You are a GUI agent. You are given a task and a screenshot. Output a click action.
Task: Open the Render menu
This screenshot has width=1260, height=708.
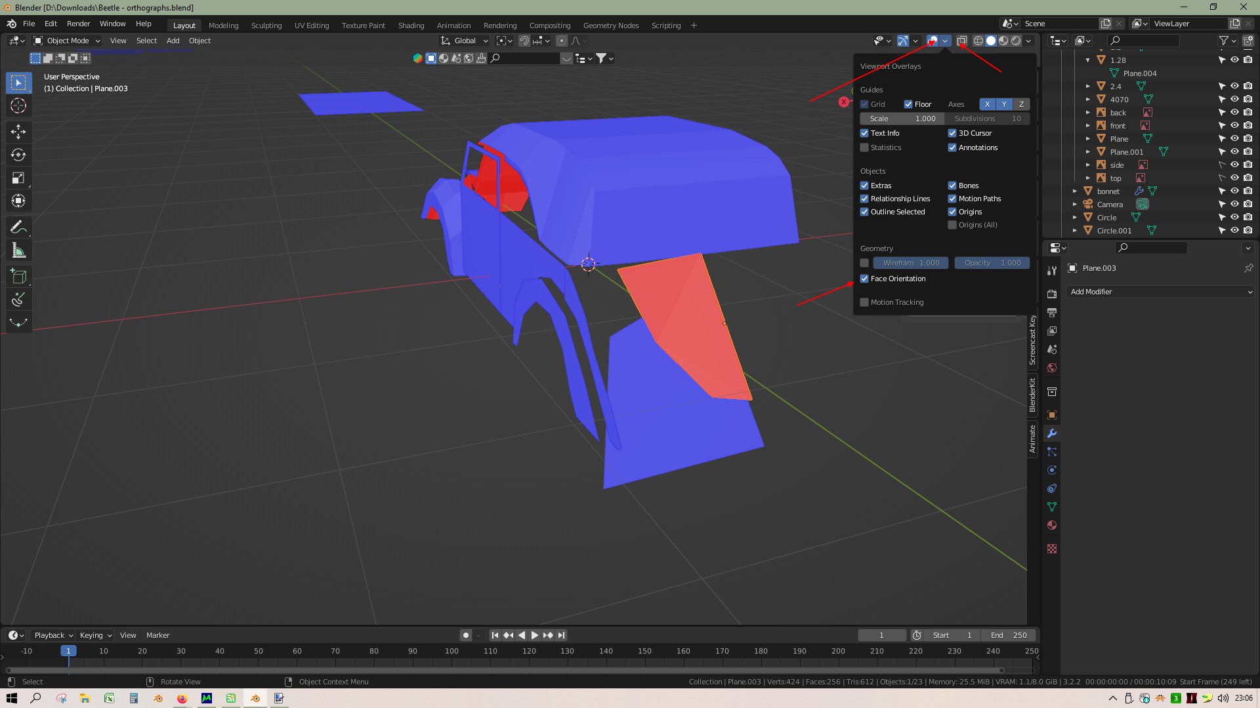click(78, 24)
